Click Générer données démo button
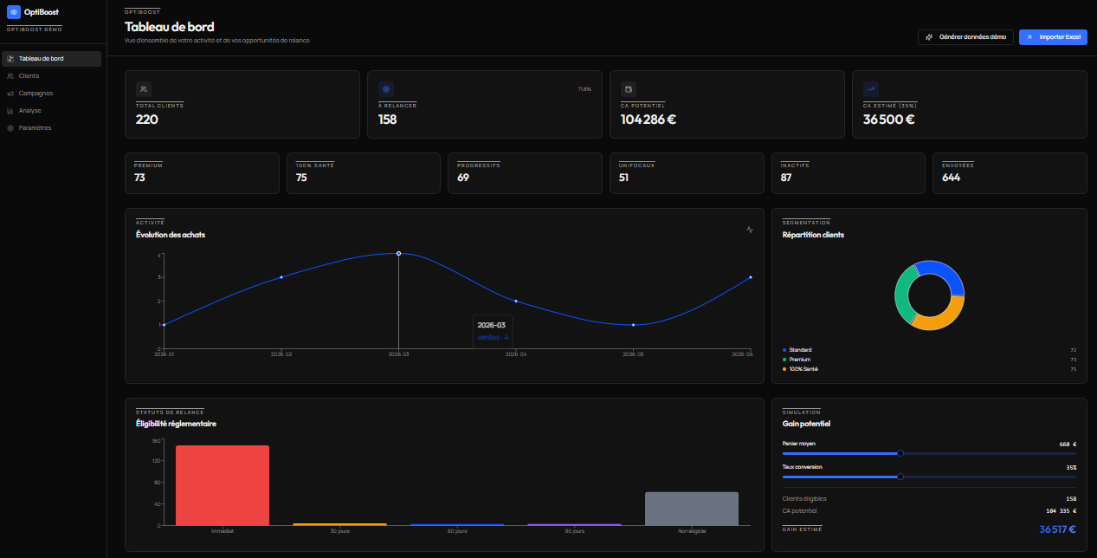Screen dimensions: 1097x558 pos(965,37)
